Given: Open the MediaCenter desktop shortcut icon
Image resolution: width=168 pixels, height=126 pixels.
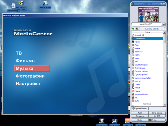Looking at the screenshot, I should [45, 3].
